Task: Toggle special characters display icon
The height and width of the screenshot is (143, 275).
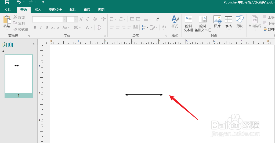Action: [157, 19]
